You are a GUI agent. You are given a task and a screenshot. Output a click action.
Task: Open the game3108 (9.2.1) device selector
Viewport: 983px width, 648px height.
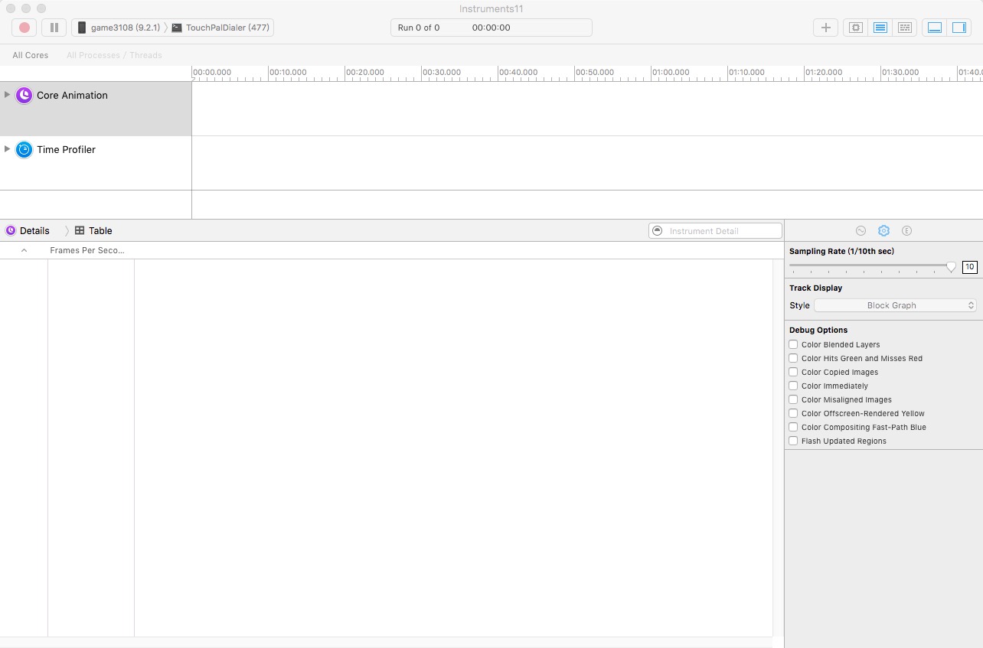[x=119, y=28]
